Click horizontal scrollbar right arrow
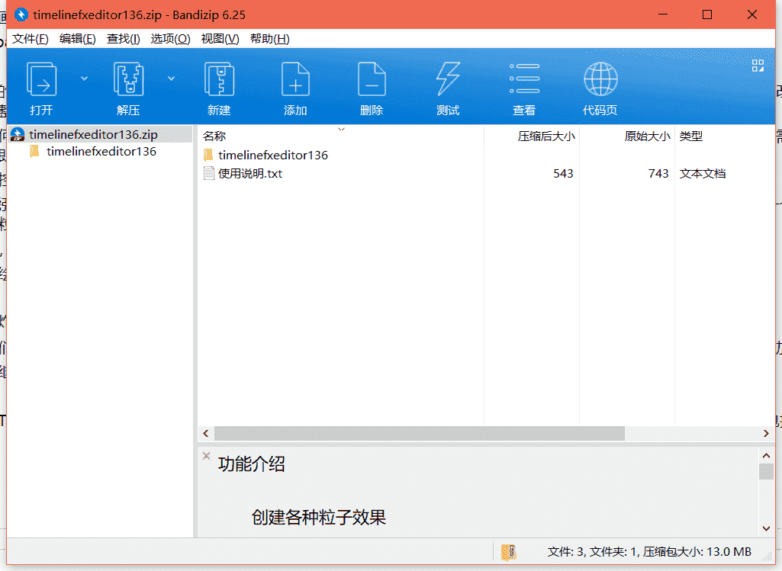Image resolution: width=782 pixels, height=571 pixels. point(767,434)
